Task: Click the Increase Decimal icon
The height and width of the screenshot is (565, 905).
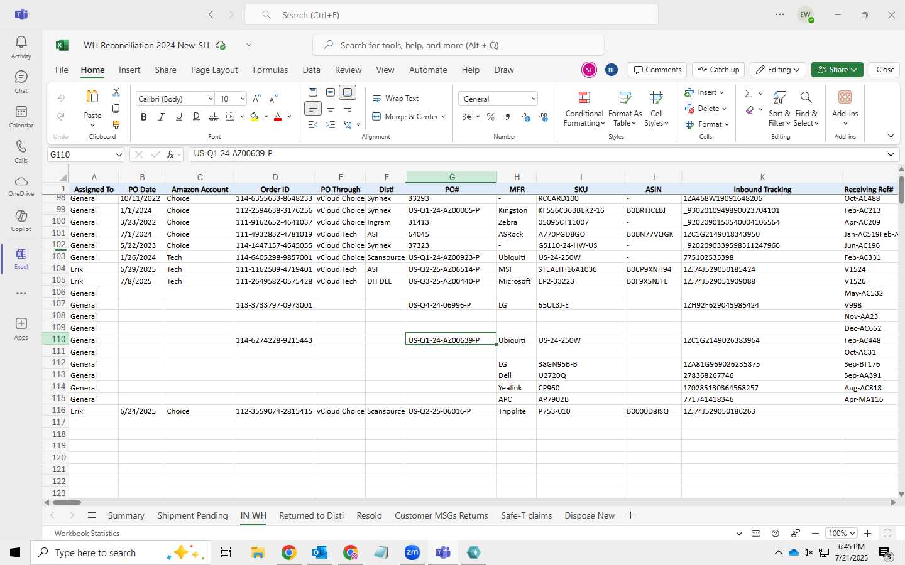Action: pyautogui.click(x=526, y=117)
